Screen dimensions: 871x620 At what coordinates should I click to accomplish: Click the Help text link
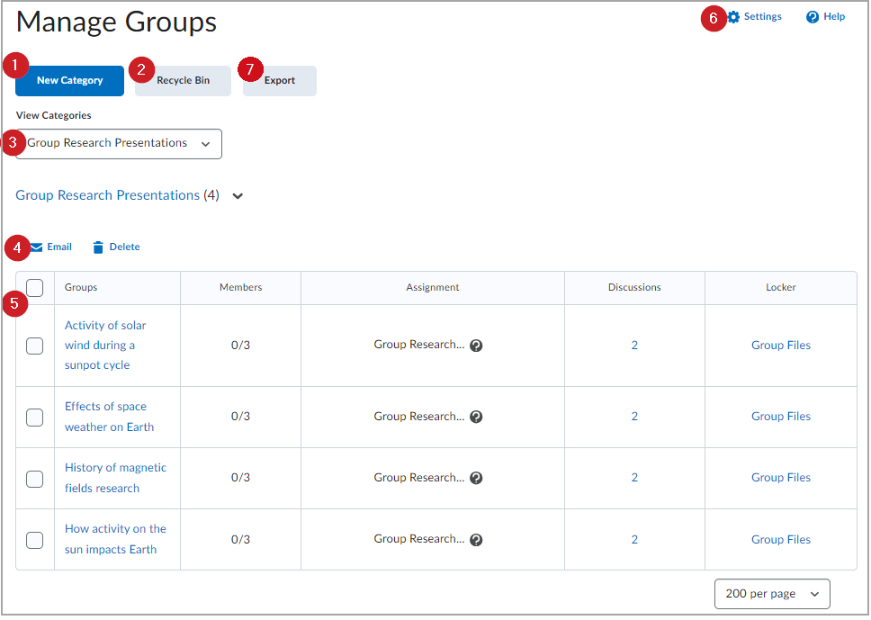[x=834, y=17]
